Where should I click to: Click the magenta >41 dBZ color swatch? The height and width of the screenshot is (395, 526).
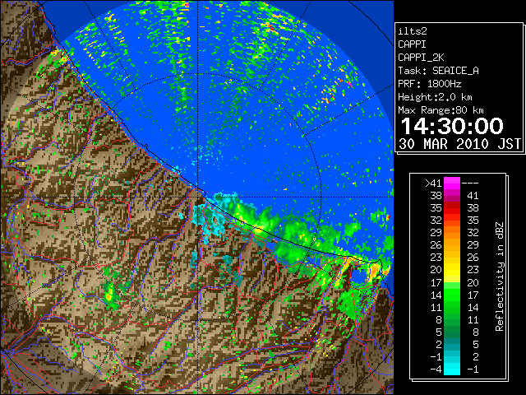[452, 183]
